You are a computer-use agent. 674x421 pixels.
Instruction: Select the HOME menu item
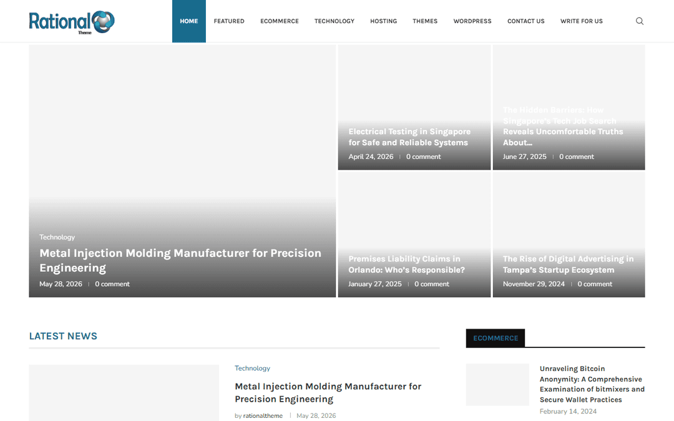(x=188, y=21)
